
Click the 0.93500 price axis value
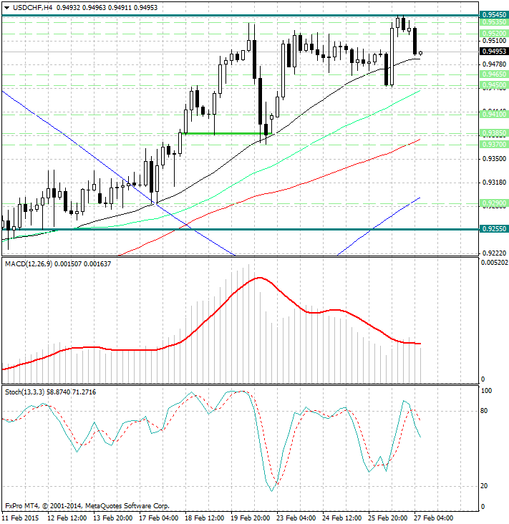494,159
